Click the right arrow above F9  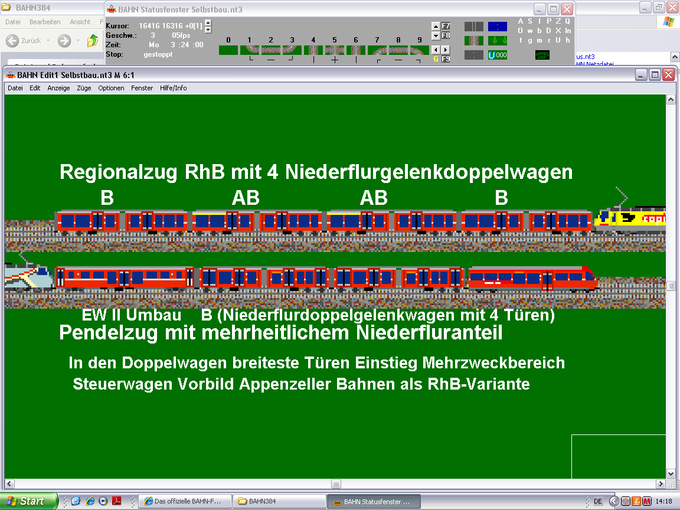coord(446,50)
